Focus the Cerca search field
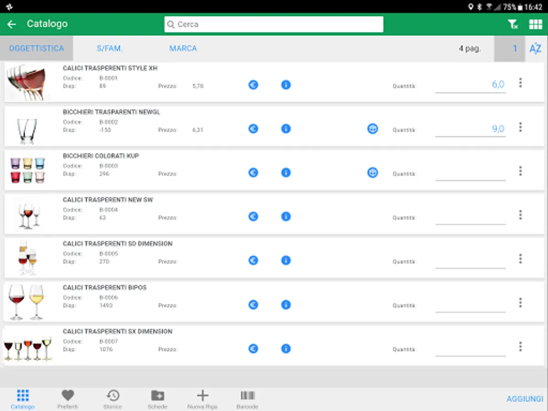The width and height of the screenshot is (548, 411). (x=274, y=25)
